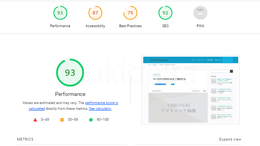This screenshot has height=146, width=260.
Task: Click the Best Practices gauge showing 75
Action: click(x=130, y=13)
